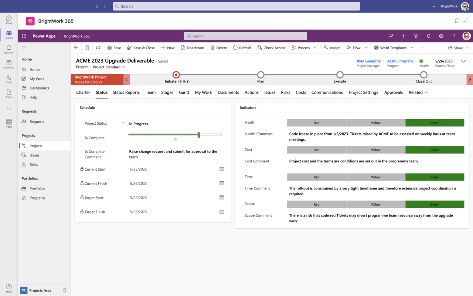Set the Cost indicator to Red
Viewport: 473px width, 296px height.
[316, 149]
